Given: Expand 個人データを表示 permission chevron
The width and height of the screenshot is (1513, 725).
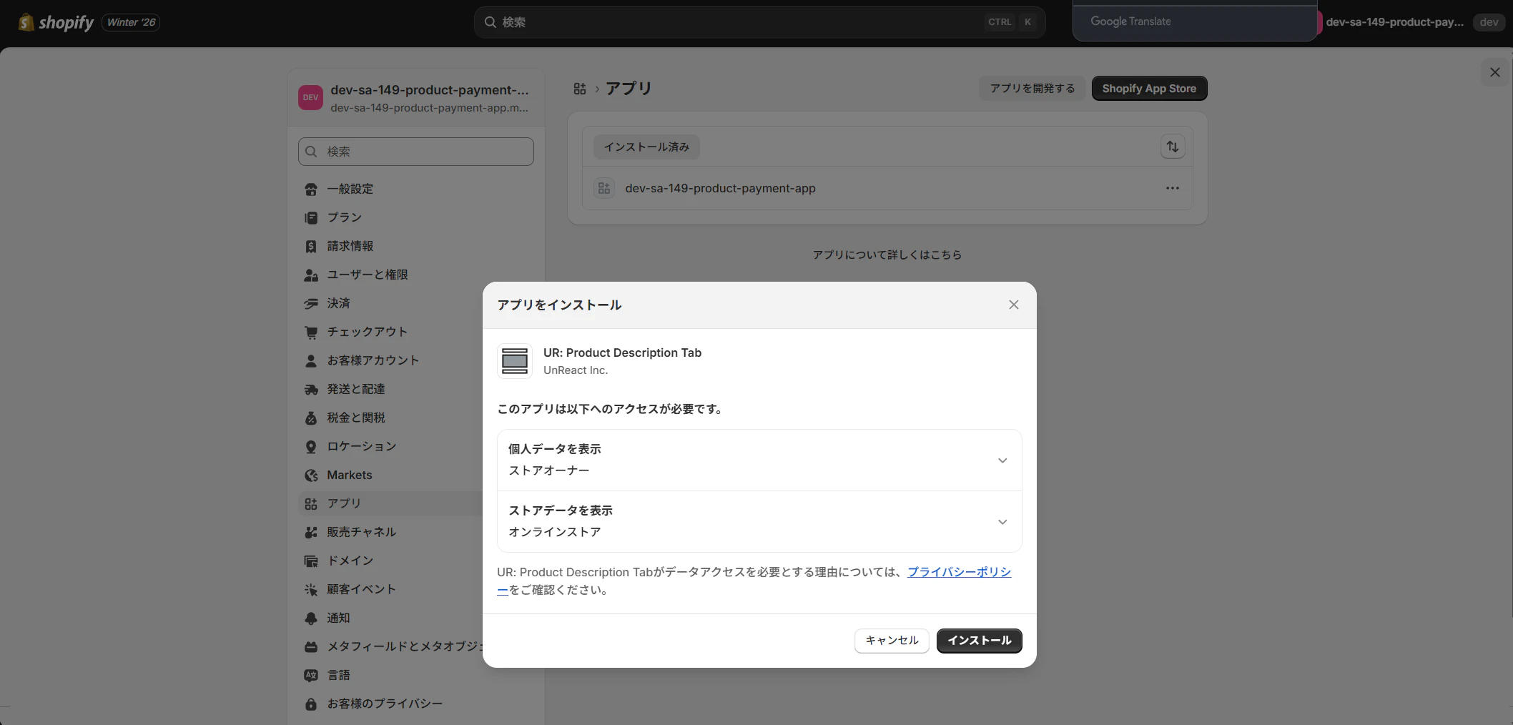Looking at the screenshot, I should click(x=1002, y=460).
